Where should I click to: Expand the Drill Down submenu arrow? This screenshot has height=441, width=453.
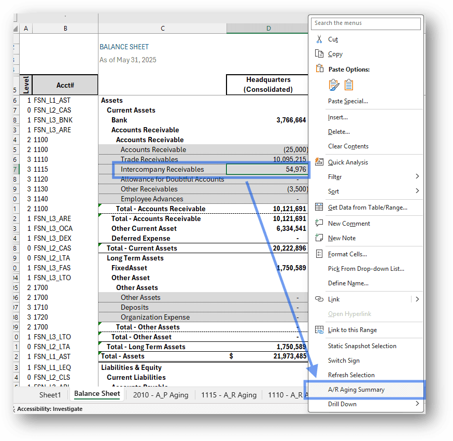pos(417,403)
